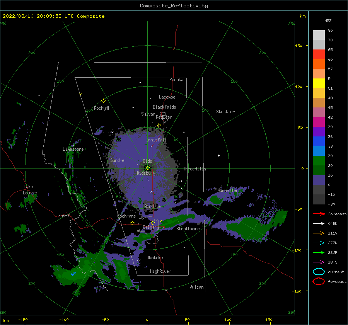Click the ThreeHills label
The width and height of the screenshot is (348, 325).
pos(194,169)
